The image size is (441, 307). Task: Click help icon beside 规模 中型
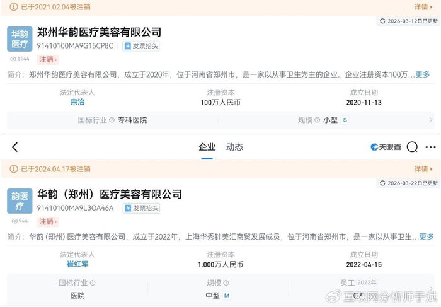pyautogui.click(x=226, y=282)
